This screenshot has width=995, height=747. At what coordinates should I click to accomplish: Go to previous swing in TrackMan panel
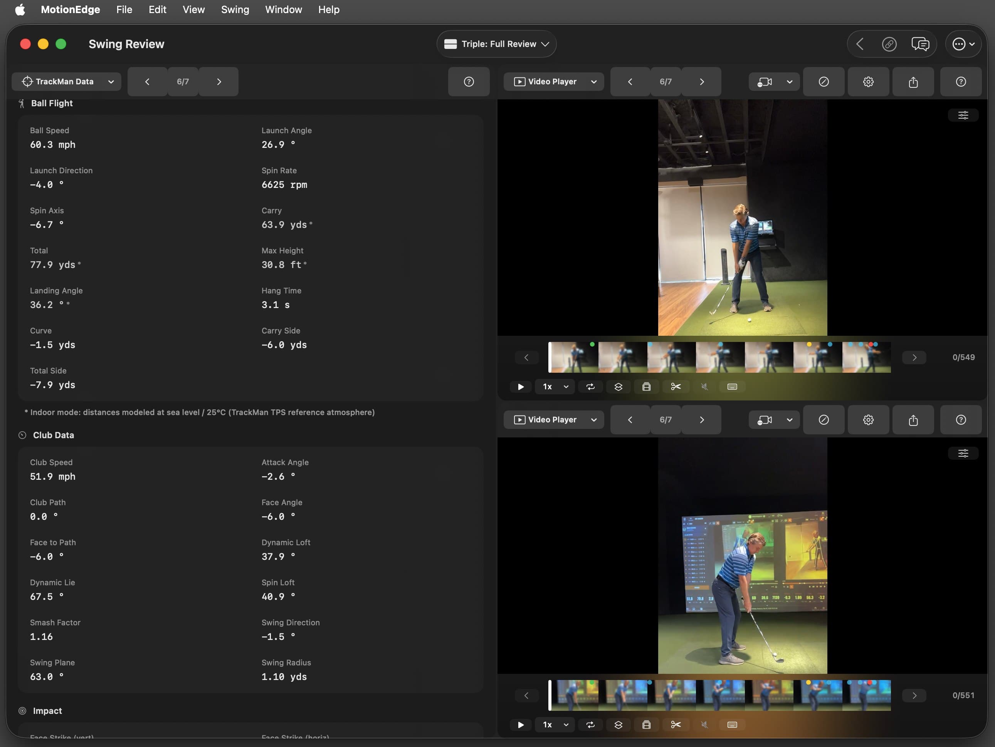147,81
